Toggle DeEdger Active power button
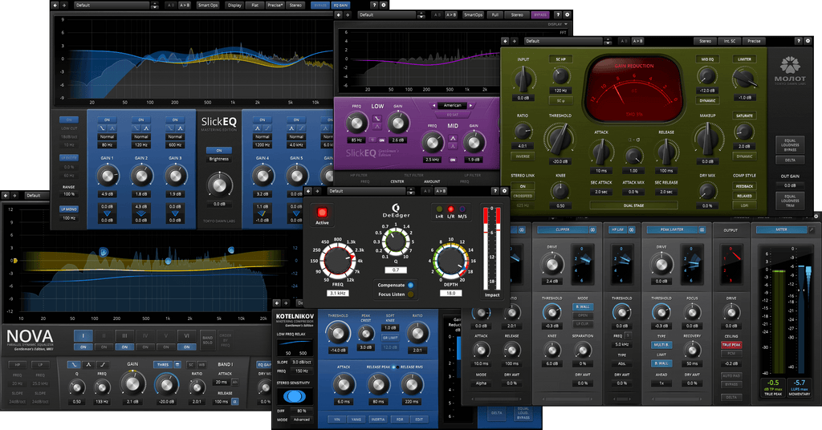The image size is (822, 430). coord(322,212)
